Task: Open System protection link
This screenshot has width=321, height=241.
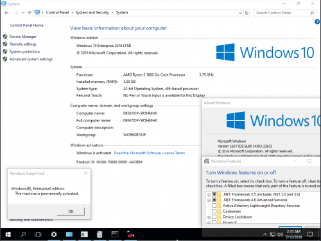Action: coord(24,51)
